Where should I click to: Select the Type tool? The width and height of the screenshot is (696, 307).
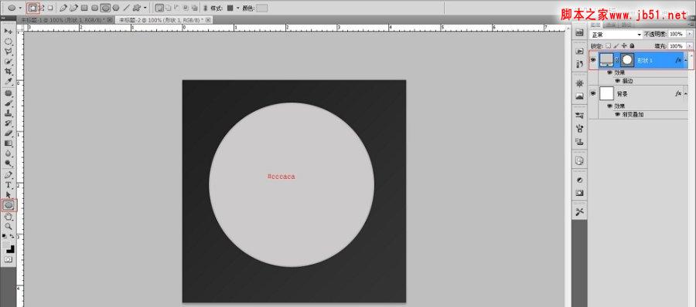[8, 184]
